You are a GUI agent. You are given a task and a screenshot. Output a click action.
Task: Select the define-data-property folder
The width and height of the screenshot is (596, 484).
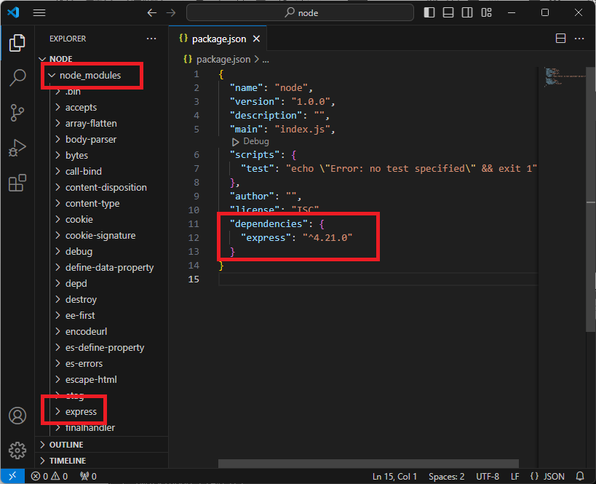[x=109, y=268]
